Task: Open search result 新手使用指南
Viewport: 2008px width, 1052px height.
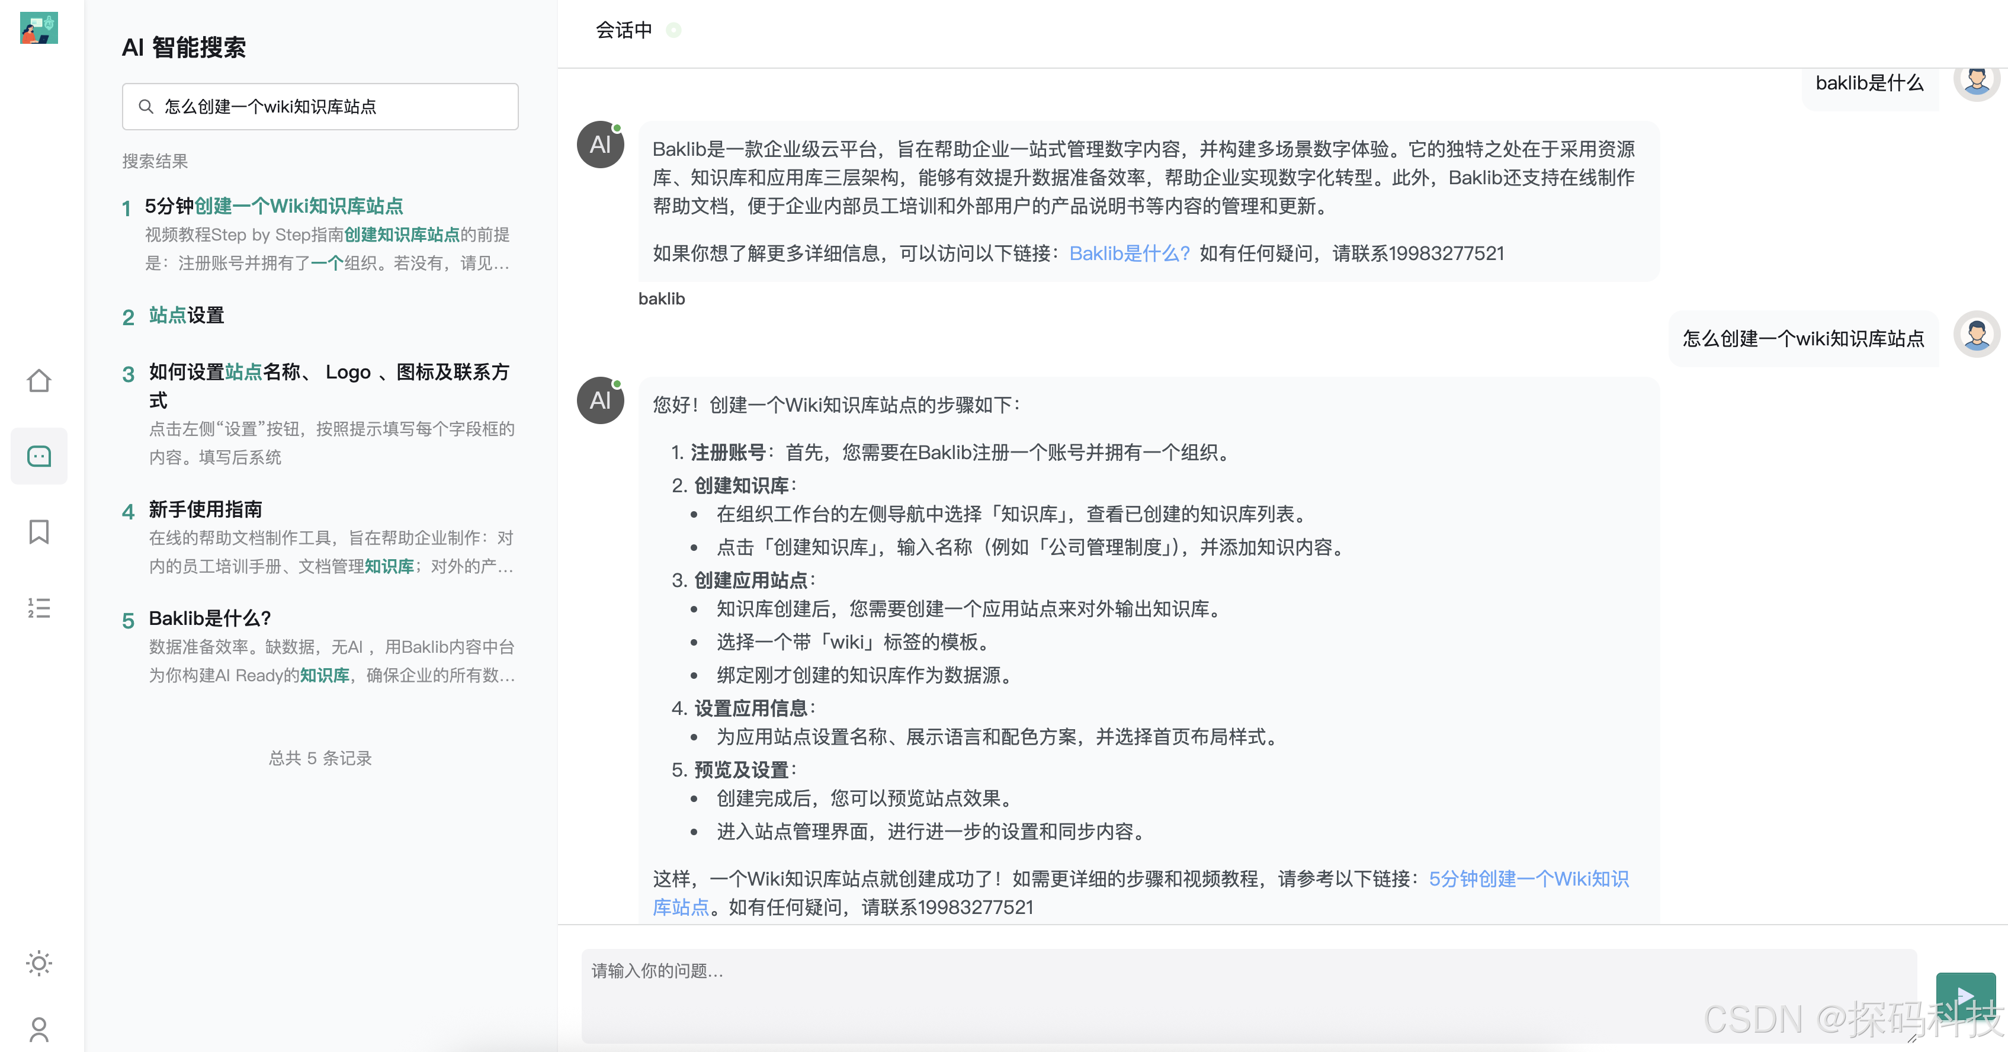Action: [x=205, y=509]
